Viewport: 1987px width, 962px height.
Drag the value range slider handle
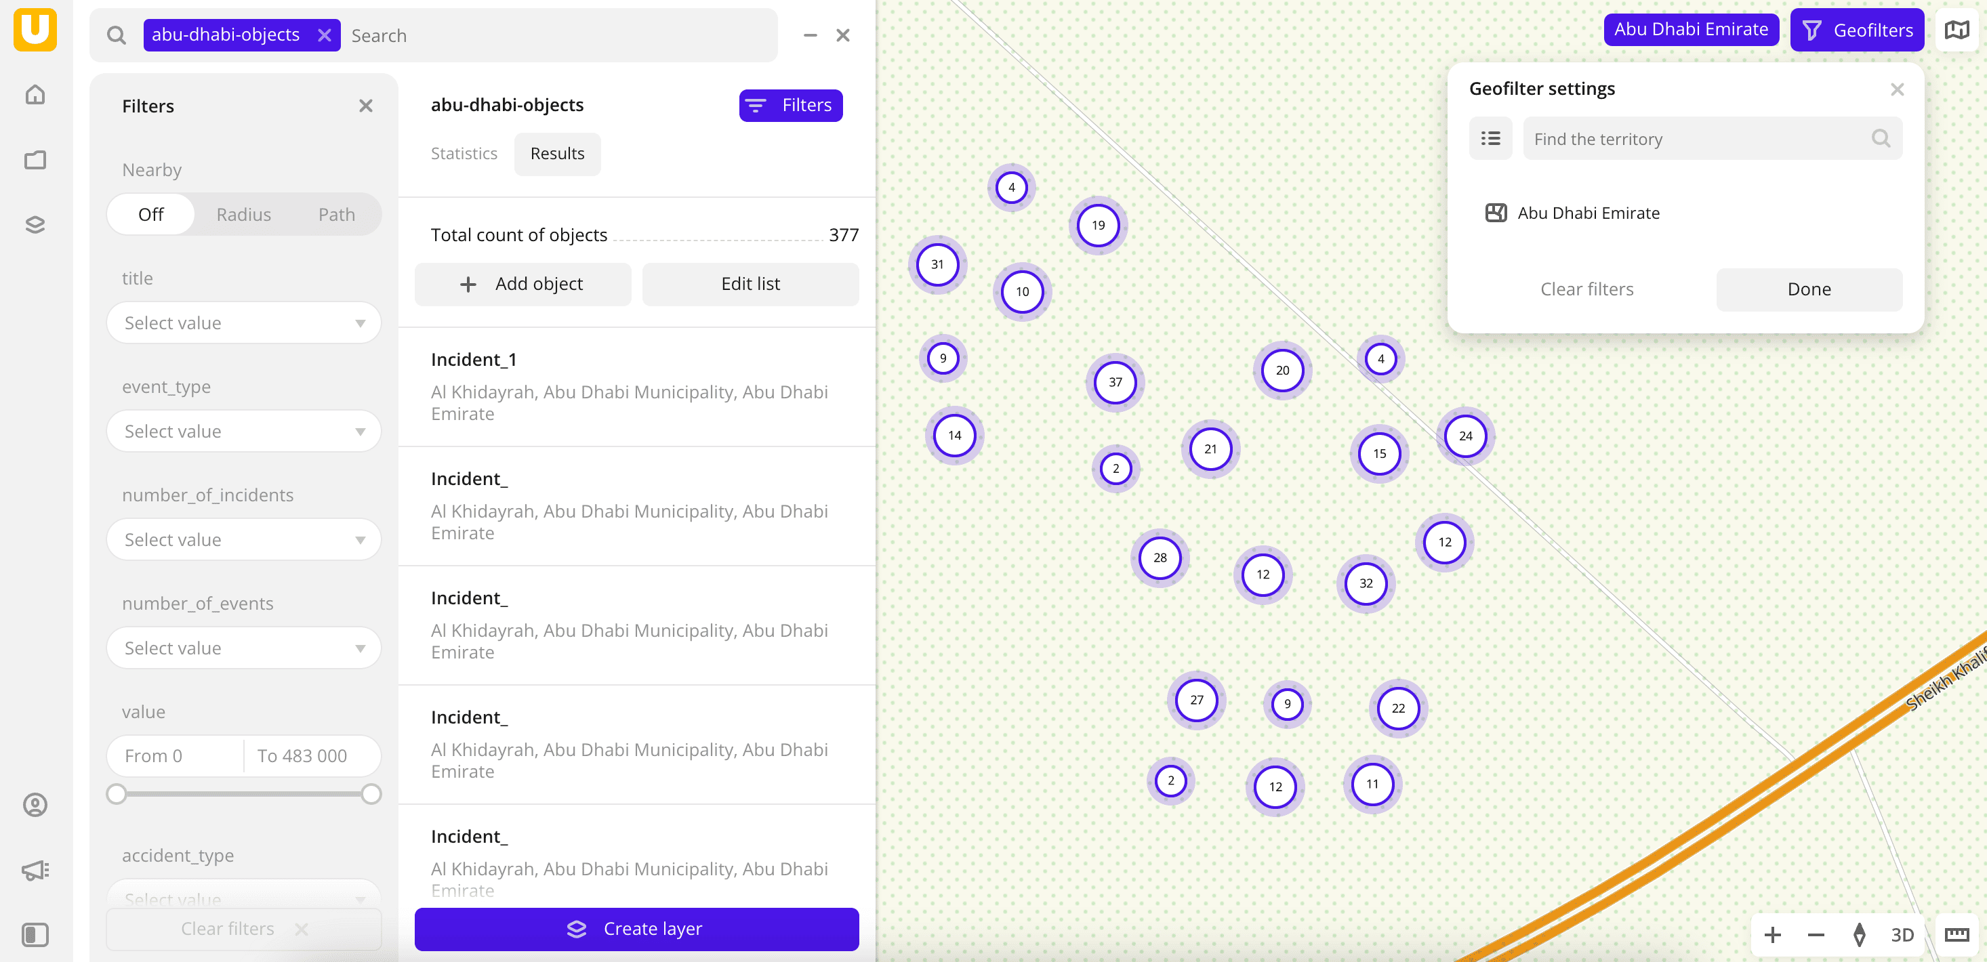pos(114,793)
